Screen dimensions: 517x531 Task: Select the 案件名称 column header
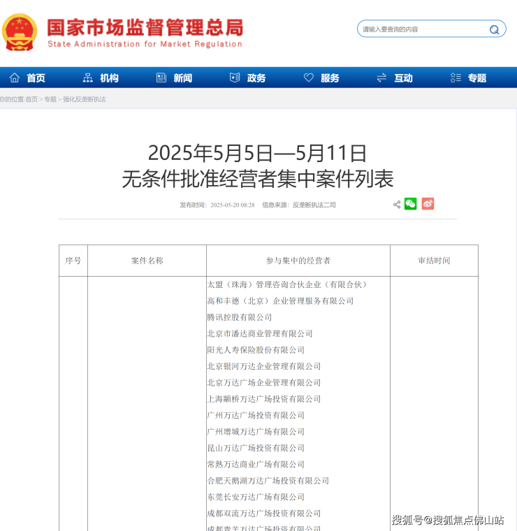(147, 261)
